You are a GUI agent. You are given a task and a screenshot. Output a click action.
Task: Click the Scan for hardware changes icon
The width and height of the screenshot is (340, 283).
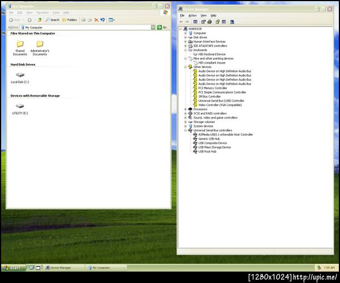pos(232,22)
